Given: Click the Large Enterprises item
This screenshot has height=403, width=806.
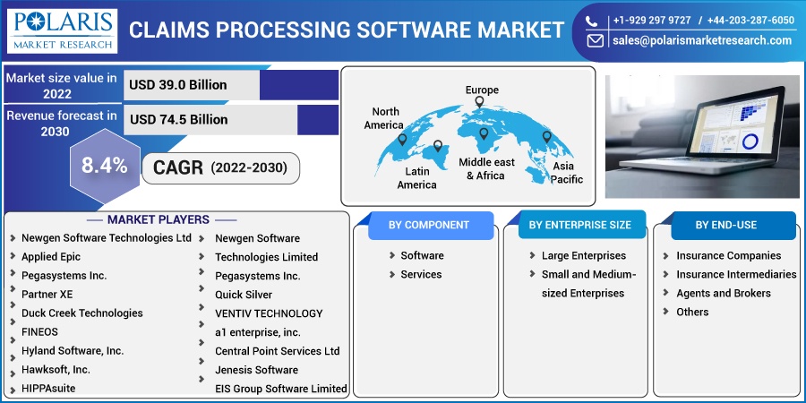Looking at the screenshot, I should coord(583,255).
